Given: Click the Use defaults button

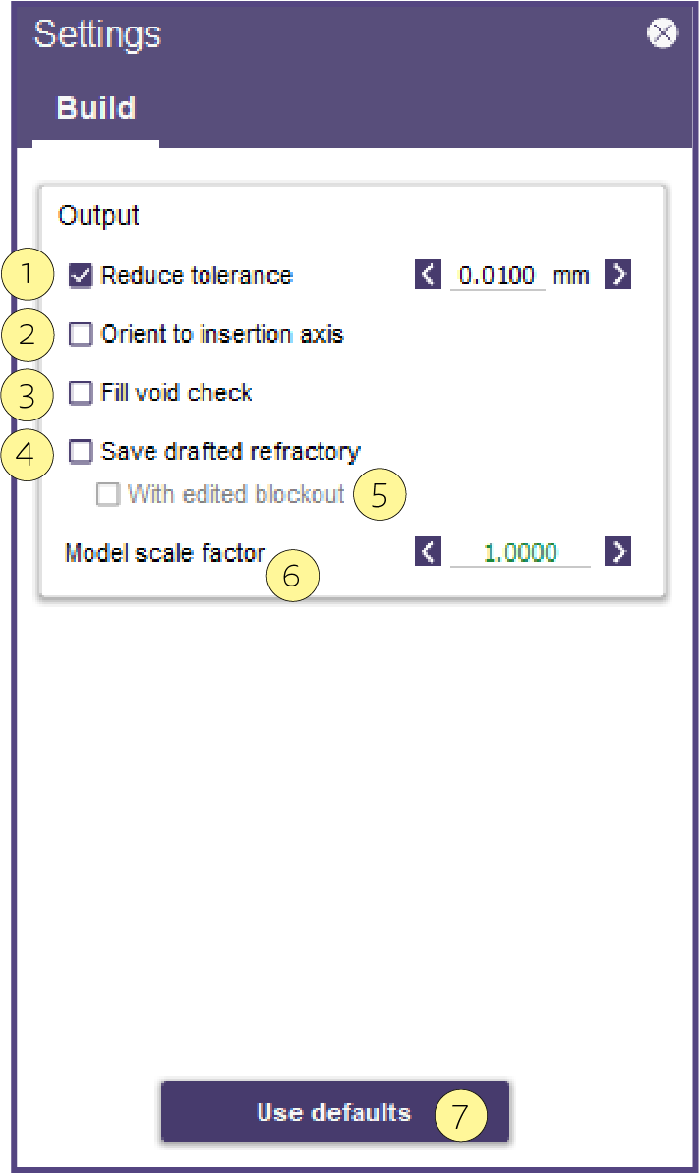Looking at the screenshot, I should point(334,1112).
